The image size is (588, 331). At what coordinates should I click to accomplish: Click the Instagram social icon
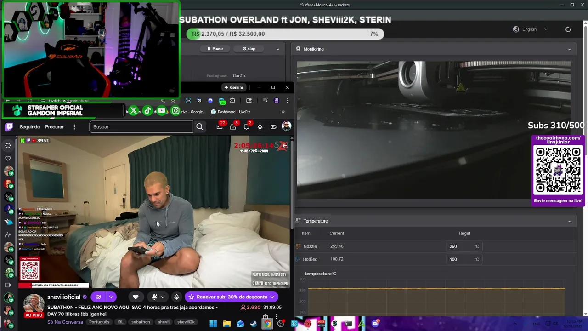click(175, 111)
